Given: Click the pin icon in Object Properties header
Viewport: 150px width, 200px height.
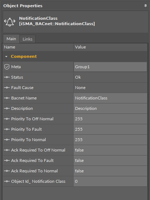Looking at the screenshot, I should pos(145,6).
